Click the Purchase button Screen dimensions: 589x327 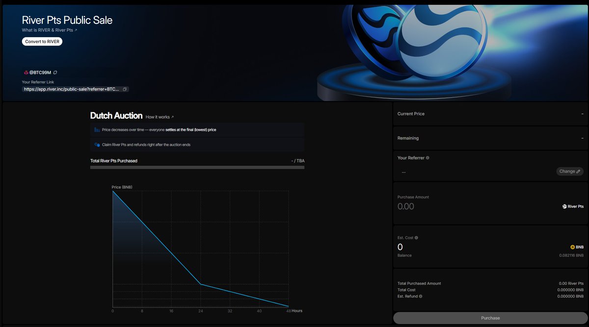pyautogui.click(x=490, y=318)
